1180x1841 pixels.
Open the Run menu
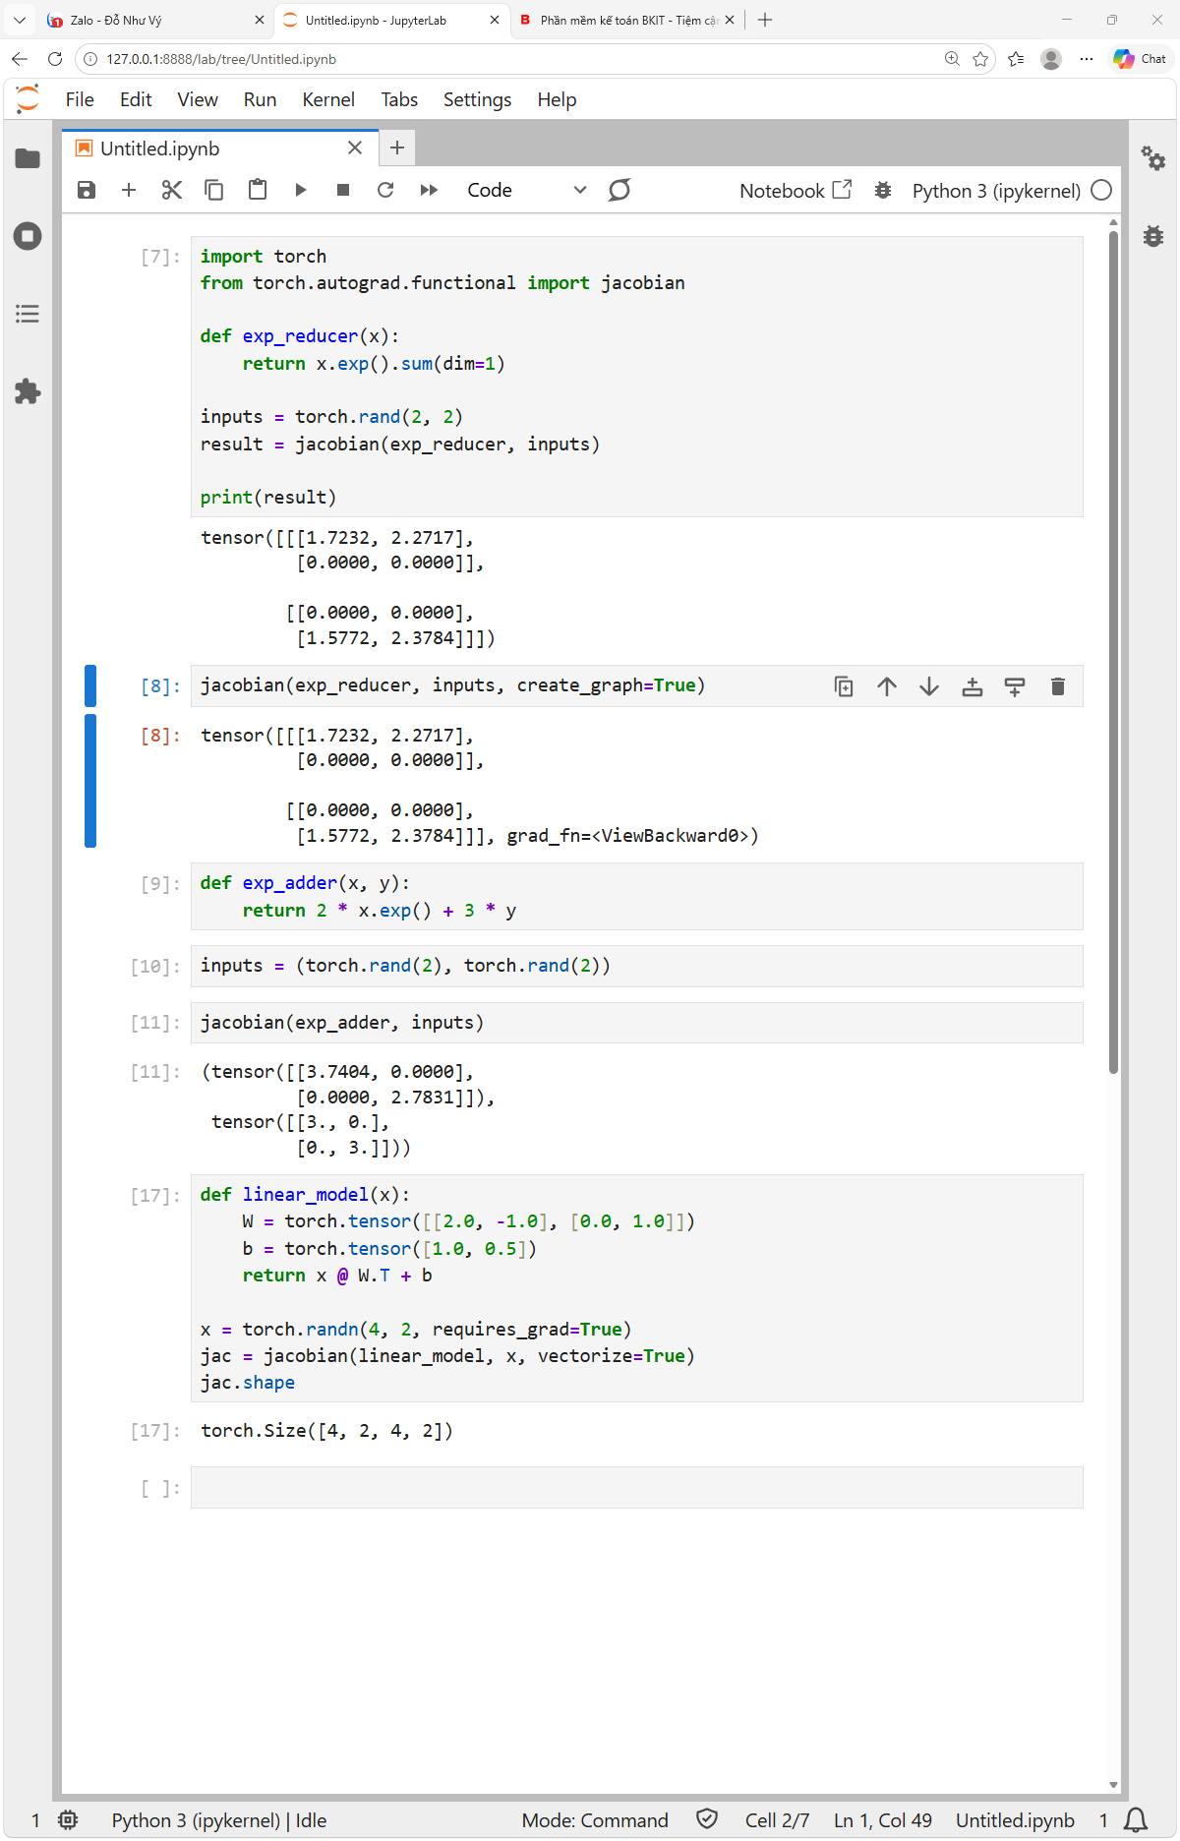pos(260,99)
